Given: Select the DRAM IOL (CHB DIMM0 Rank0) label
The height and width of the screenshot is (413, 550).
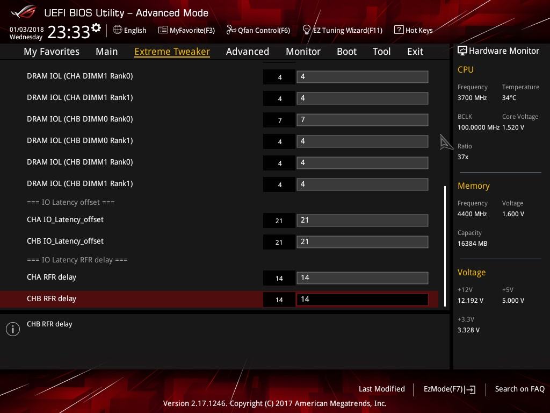Looking at the screenshot, I should [80, 119].
